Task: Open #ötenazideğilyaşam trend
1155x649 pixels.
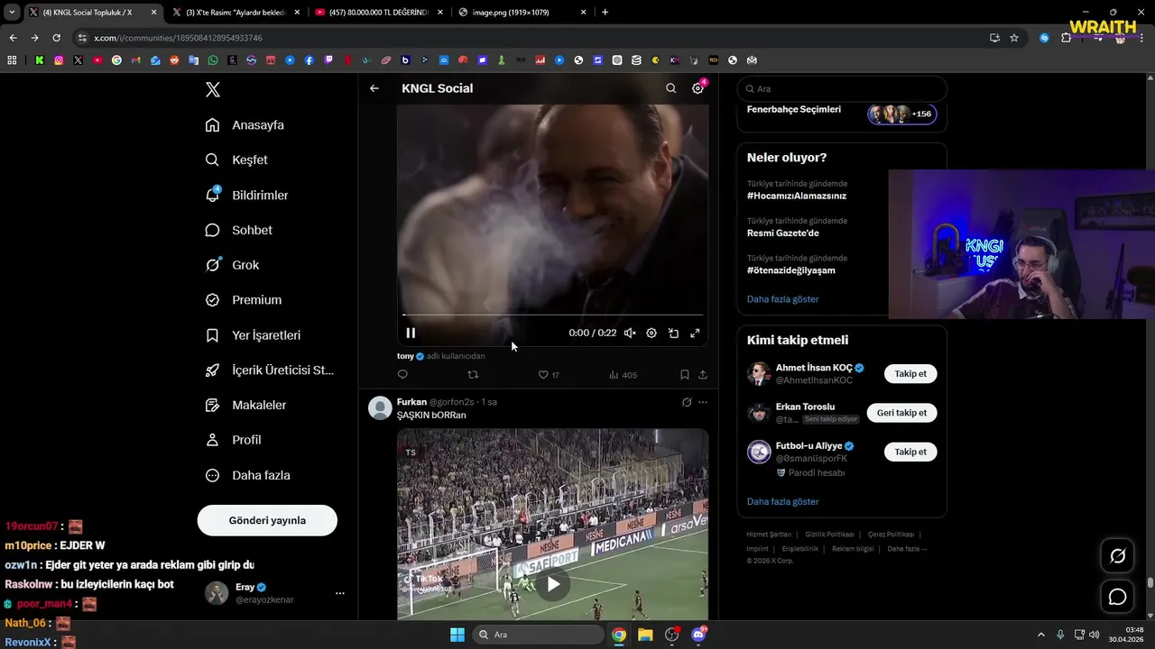Action: click(x=791, y=270)
